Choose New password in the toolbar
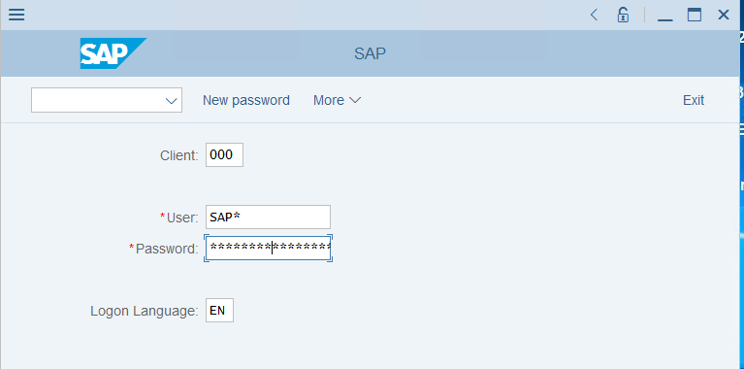The image size is (744, 369). [245, 100]
